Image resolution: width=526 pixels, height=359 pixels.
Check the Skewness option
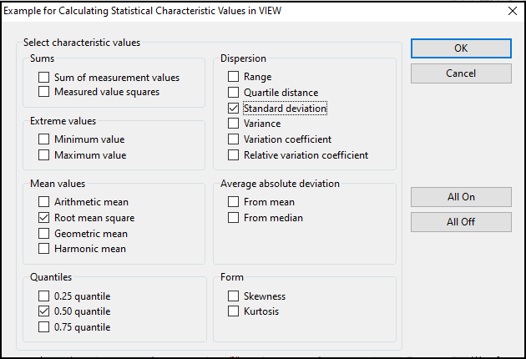[234, 296]
